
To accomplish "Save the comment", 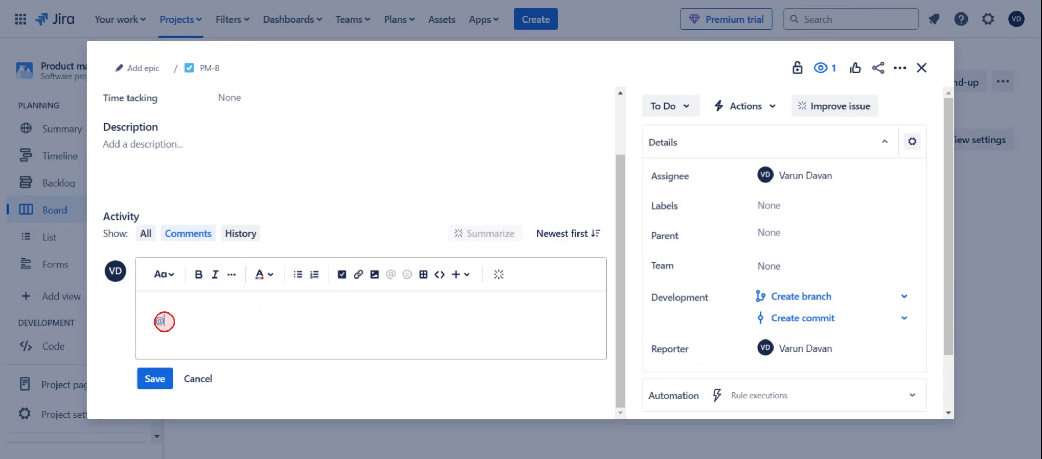I will pos(154,378).
